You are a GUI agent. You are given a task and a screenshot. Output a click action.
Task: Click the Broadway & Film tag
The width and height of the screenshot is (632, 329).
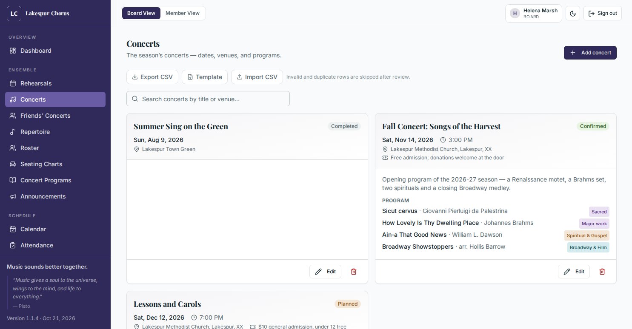pyautogui.click(x=588, y=247)
